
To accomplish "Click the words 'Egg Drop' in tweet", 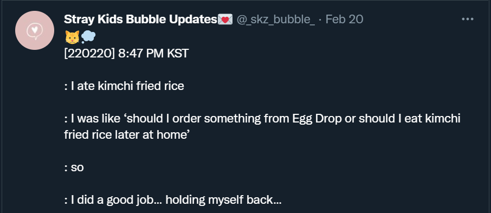I will pyautogui.click(x=316, y=119).
